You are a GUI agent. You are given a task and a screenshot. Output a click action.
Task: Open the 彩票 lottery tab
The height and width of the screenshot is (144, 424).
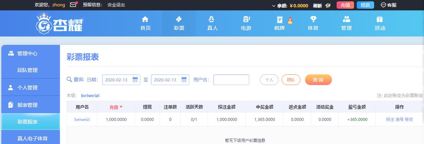click(x=179, y=23)
